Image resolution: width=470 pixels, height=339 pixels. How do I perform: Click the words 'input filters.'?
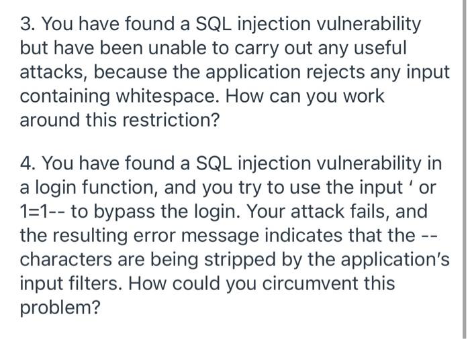tap(71, 283)
